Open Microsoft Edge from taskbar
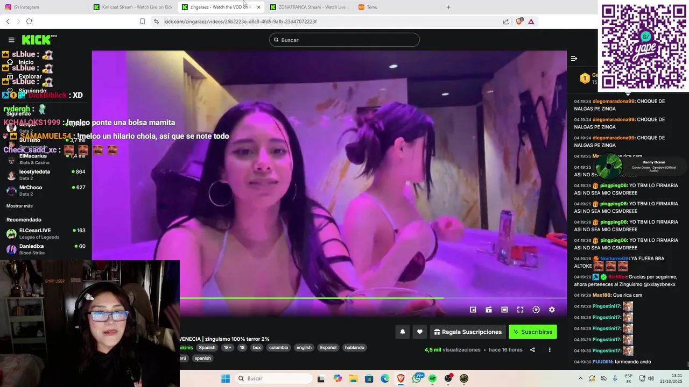689x387 pixels. click(385, 378)
